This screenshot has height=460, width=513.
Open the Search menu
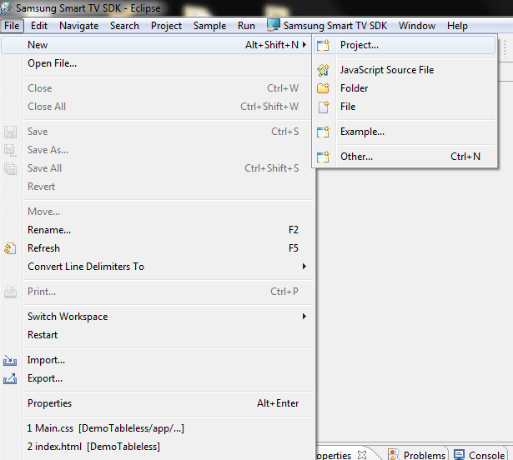[124, 26]
